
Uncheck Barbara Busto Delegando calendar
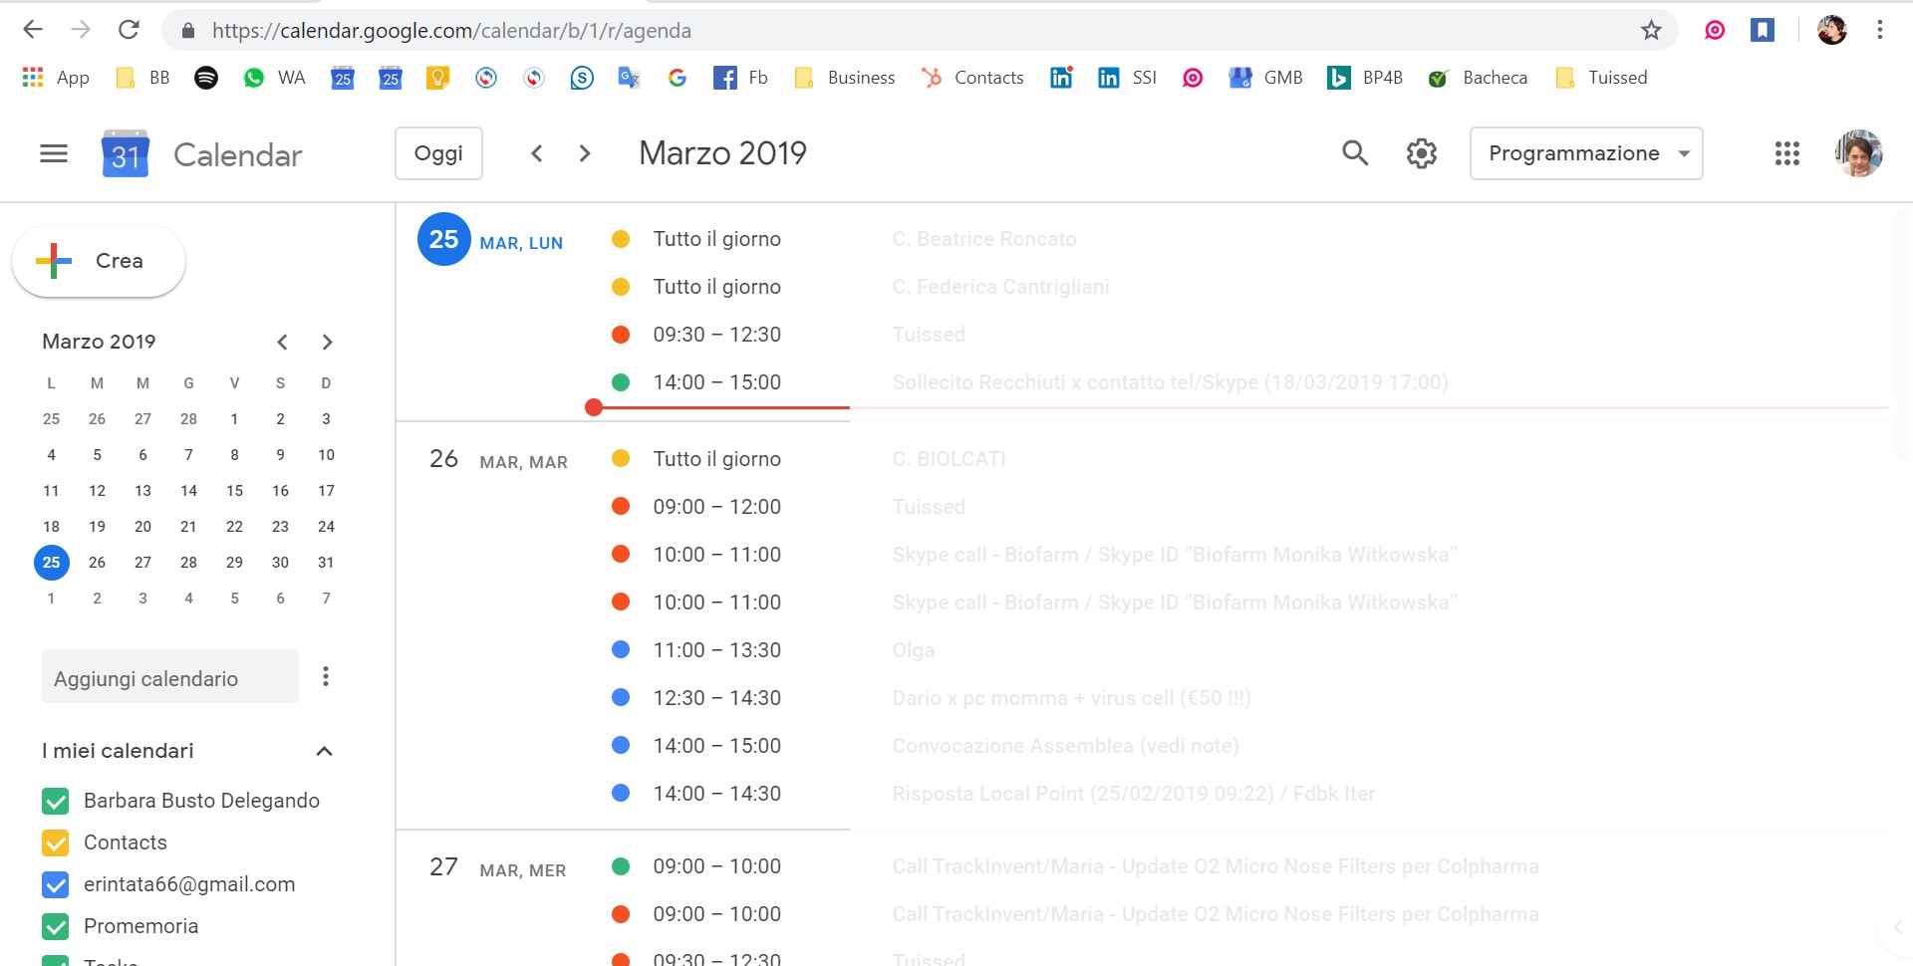(x=56, y=801)
